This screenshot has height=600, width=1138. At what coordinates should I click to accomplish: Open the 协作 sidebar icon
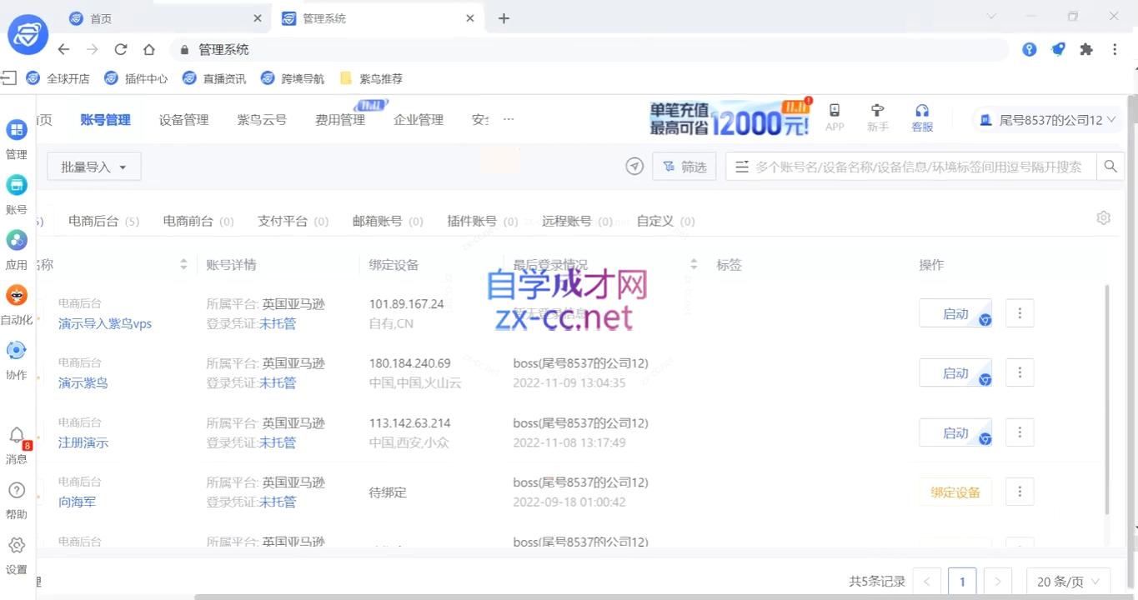[17, 350]
